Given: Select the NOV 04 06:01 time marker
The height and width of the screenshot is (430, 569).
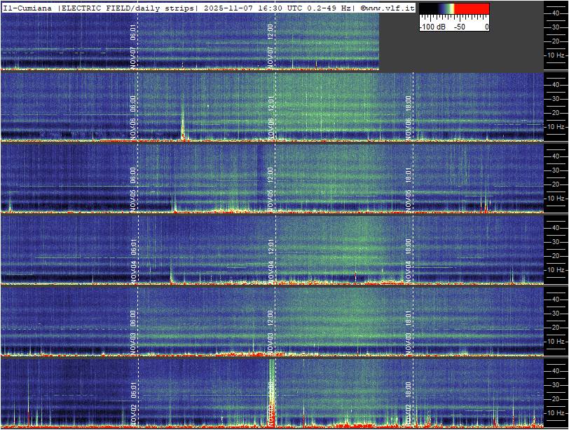Looking at the screenshot, I should pyautogui.click(x=133, y=260).
